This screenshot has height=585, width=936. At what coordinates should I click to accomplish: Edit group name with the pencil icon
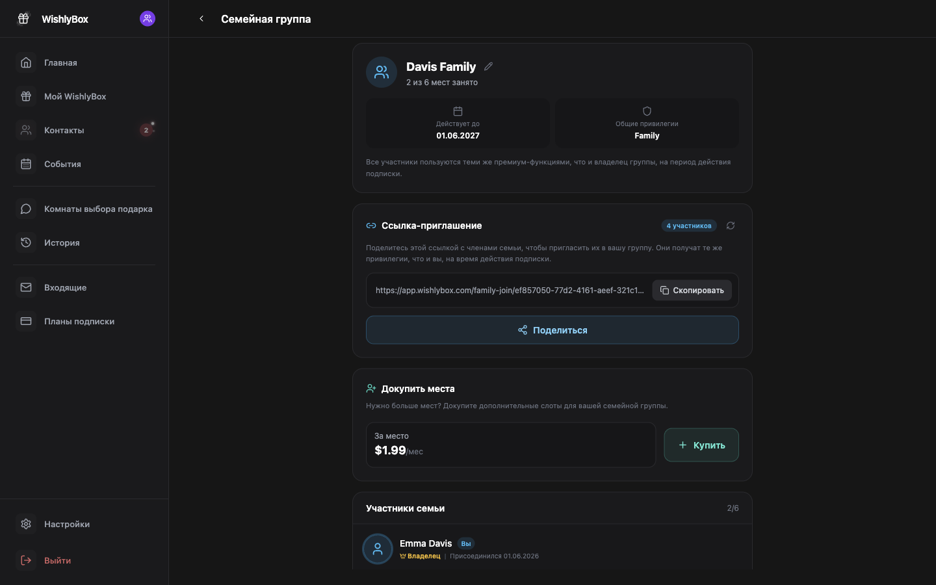488,66
